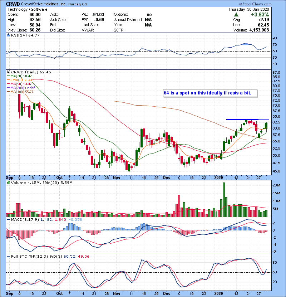Click the Volume bars icon
This screenshot has height=297, width=286.
click(x=8, y=182)
